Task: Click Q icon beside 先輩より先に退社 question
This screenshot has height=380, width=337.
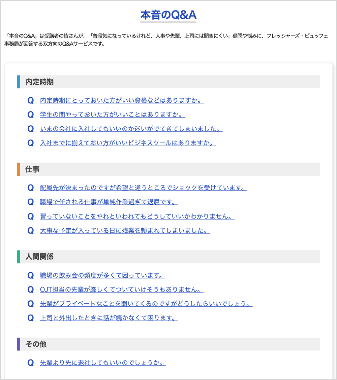Action: point(31,363)
